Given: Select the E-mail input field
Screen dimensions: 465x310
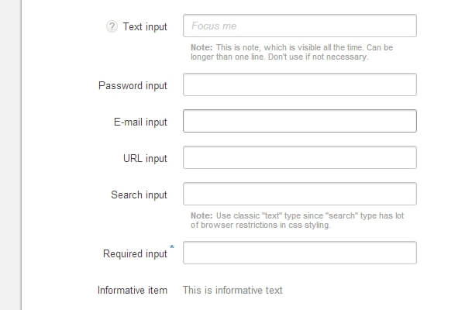Looking at the screenshot, I should coord(300,122).
